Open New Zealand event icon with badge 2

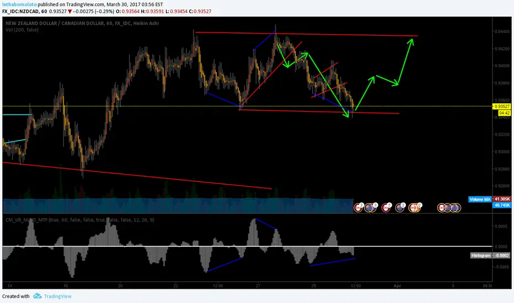400,208
